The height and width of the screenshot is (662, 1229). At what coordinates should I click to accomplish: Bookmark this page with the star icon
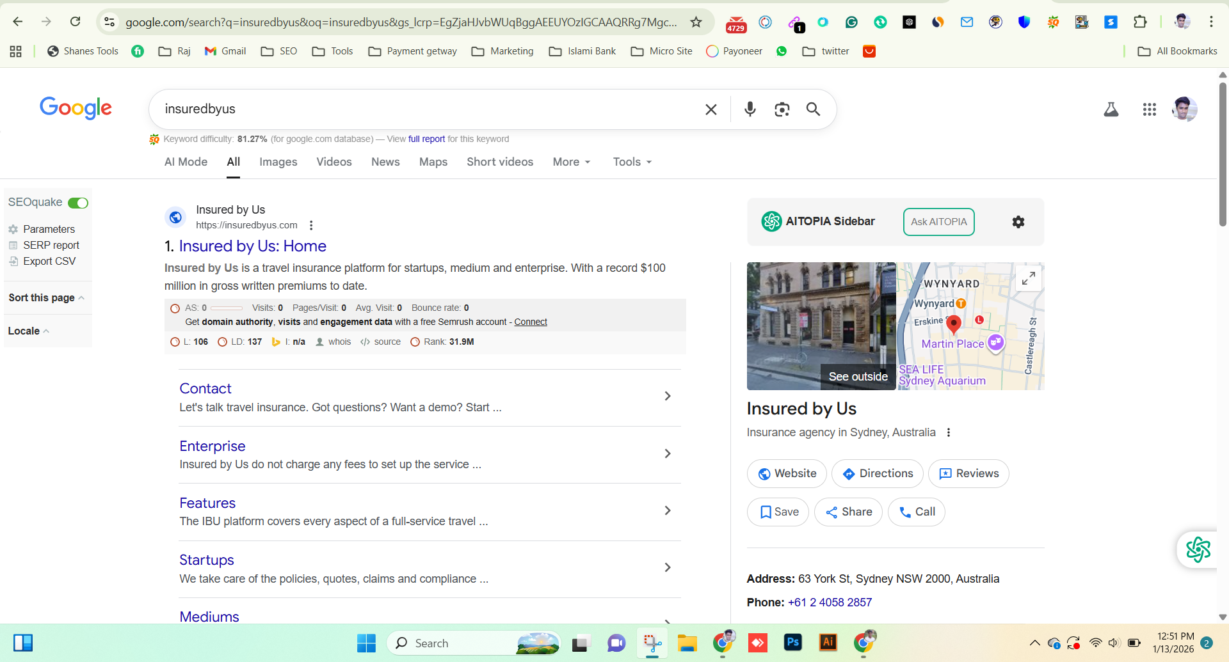696,22
